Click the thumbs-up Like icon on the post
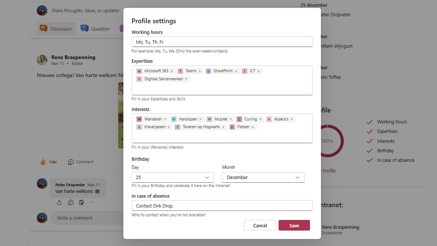Screen dimensions: 437x246 (43, 162)
